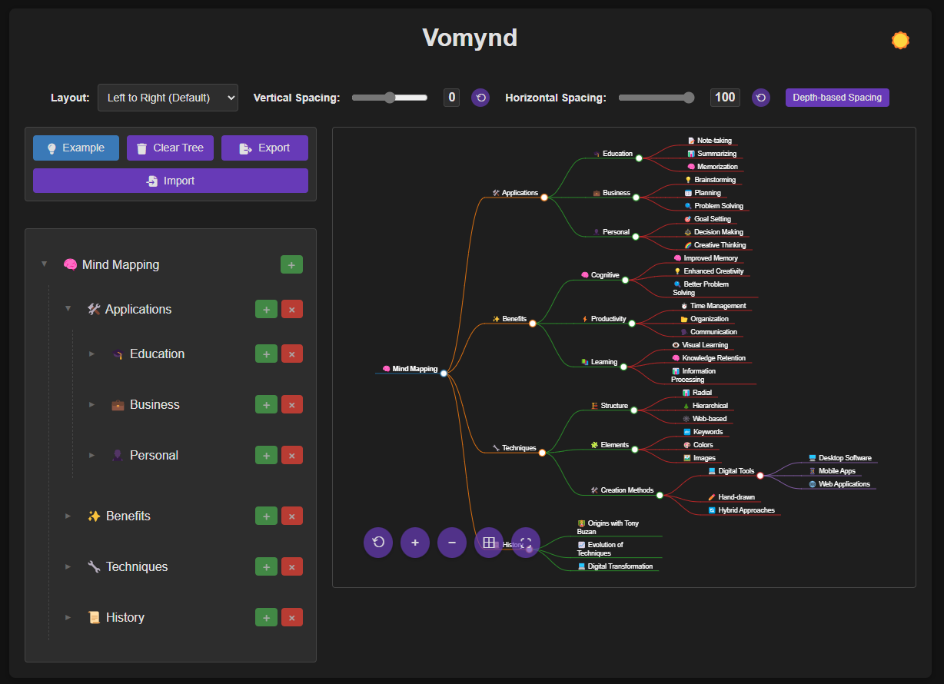Click the grid canvas button
Image resolution: width=944 pixels, height=684 pixels.
[489, 543]
